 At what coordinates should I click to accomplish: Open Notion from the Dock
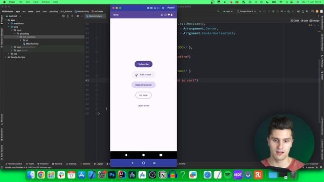click(x=163, y=175)
